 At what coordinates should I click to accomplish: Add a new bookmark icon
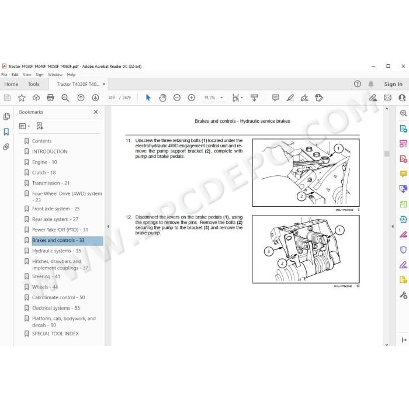click(40, 126)
